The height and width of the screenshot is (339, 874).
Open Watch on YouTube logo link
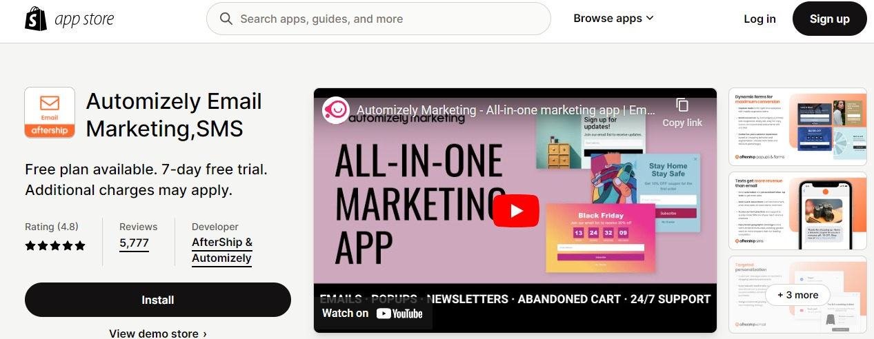pos(373,314)
